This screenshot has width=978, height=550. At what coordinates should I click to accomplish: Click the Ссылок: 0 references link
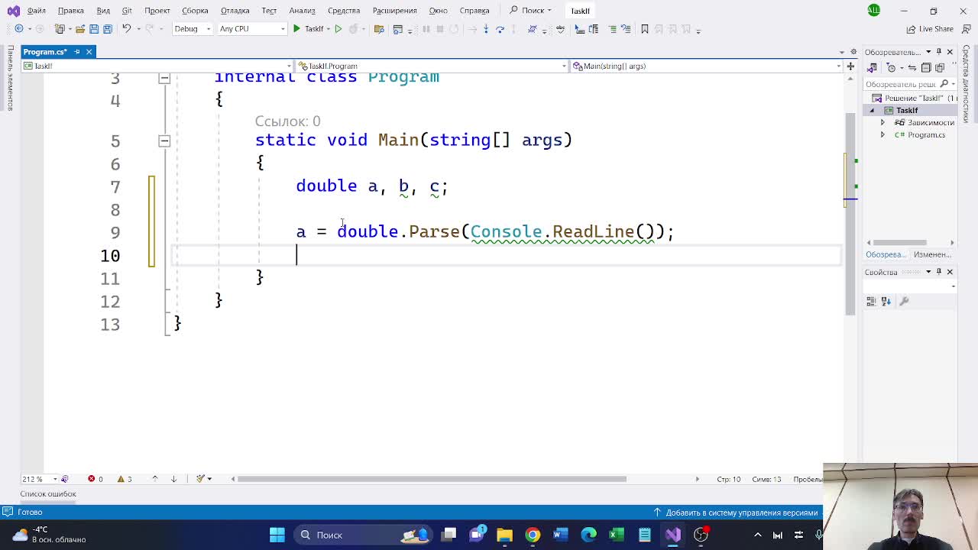[287, 121]
